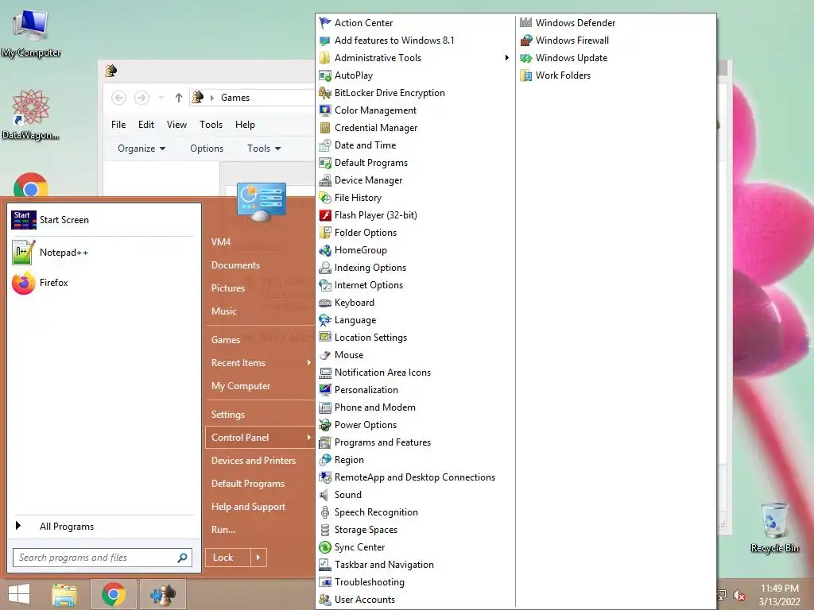814x610 pixels.
Task: Click the Start Screen tile icon
Action: click(23, 220)
